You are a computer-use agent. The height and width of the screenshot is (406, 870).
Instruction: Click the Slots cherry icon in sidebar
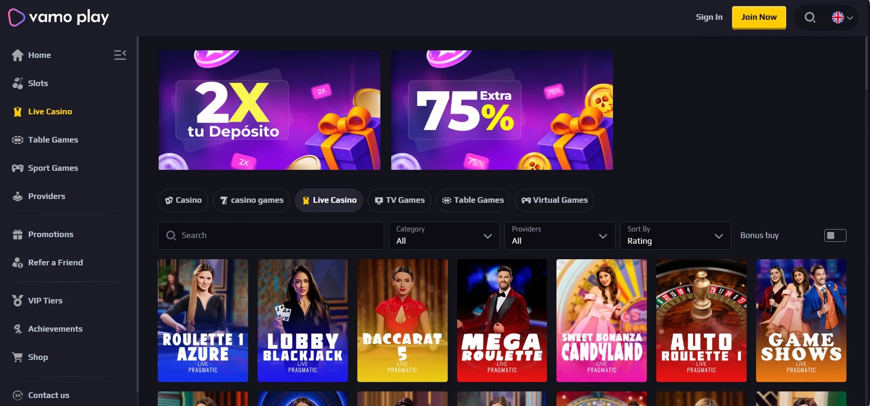[x=17, y=83]
